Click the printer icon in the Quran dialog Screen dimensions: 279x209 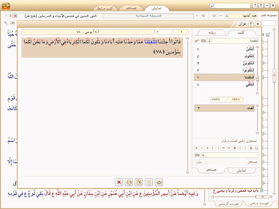point(129,182)
